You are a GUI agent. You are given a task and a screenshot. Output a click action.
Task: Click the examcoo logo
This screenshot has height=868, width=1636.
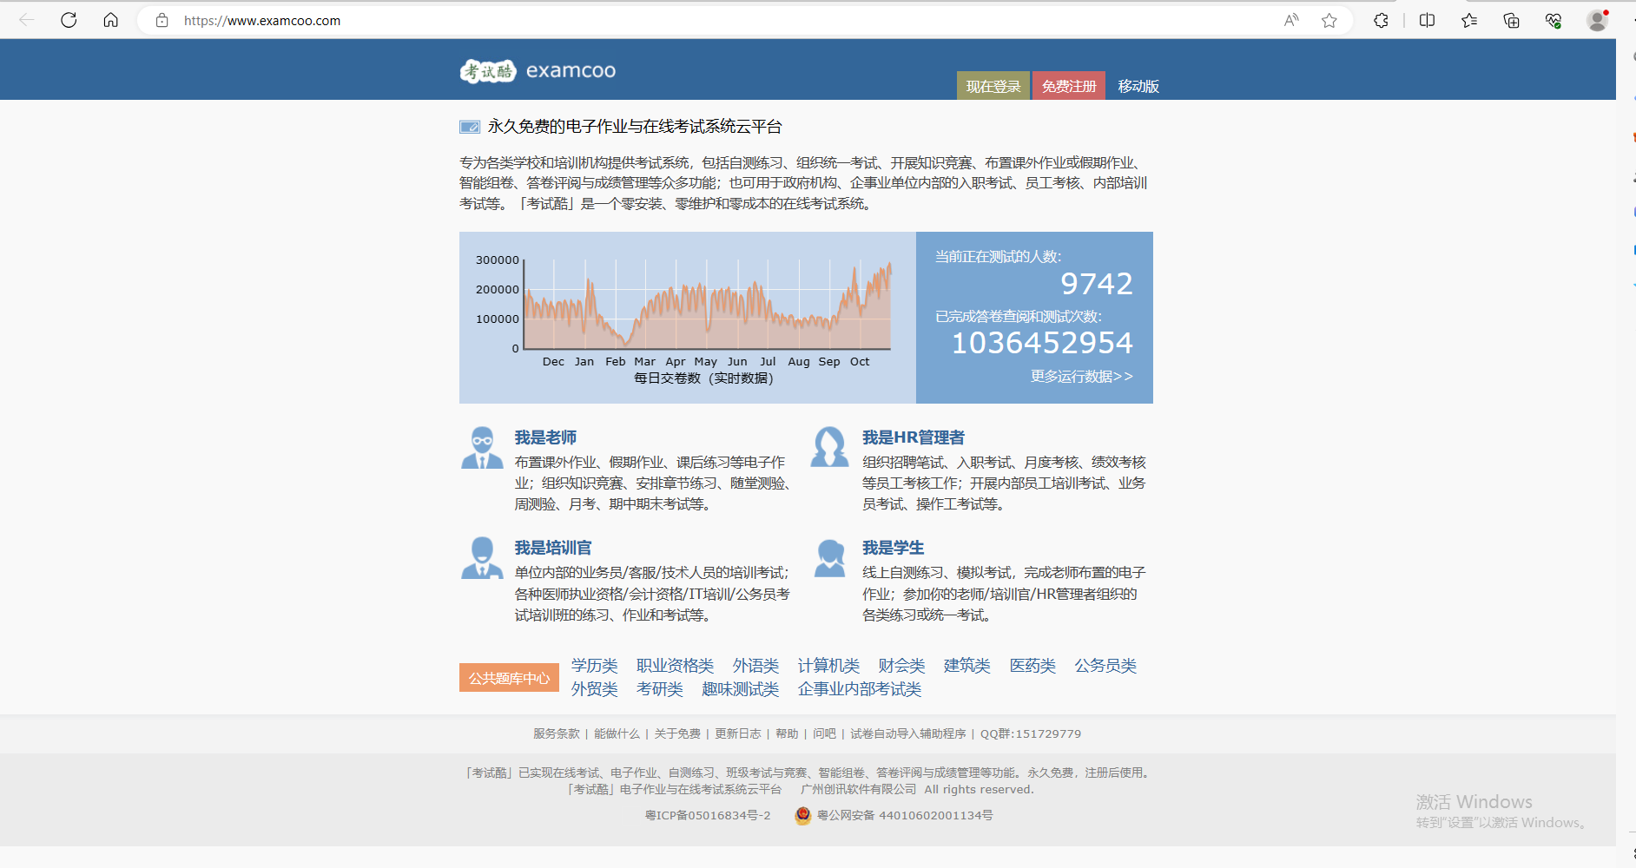pos(538,70)
